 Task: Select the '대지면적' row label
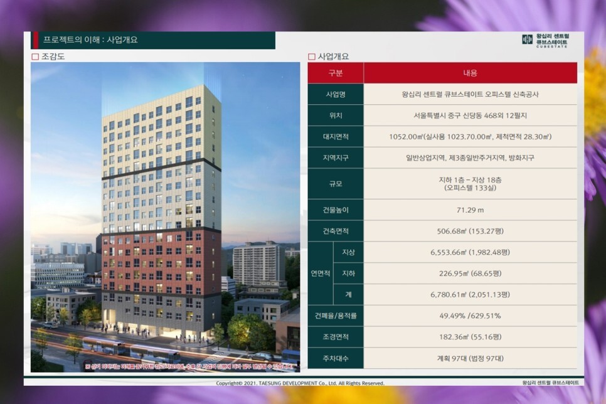pyautogui.click(x=336, y=137)
